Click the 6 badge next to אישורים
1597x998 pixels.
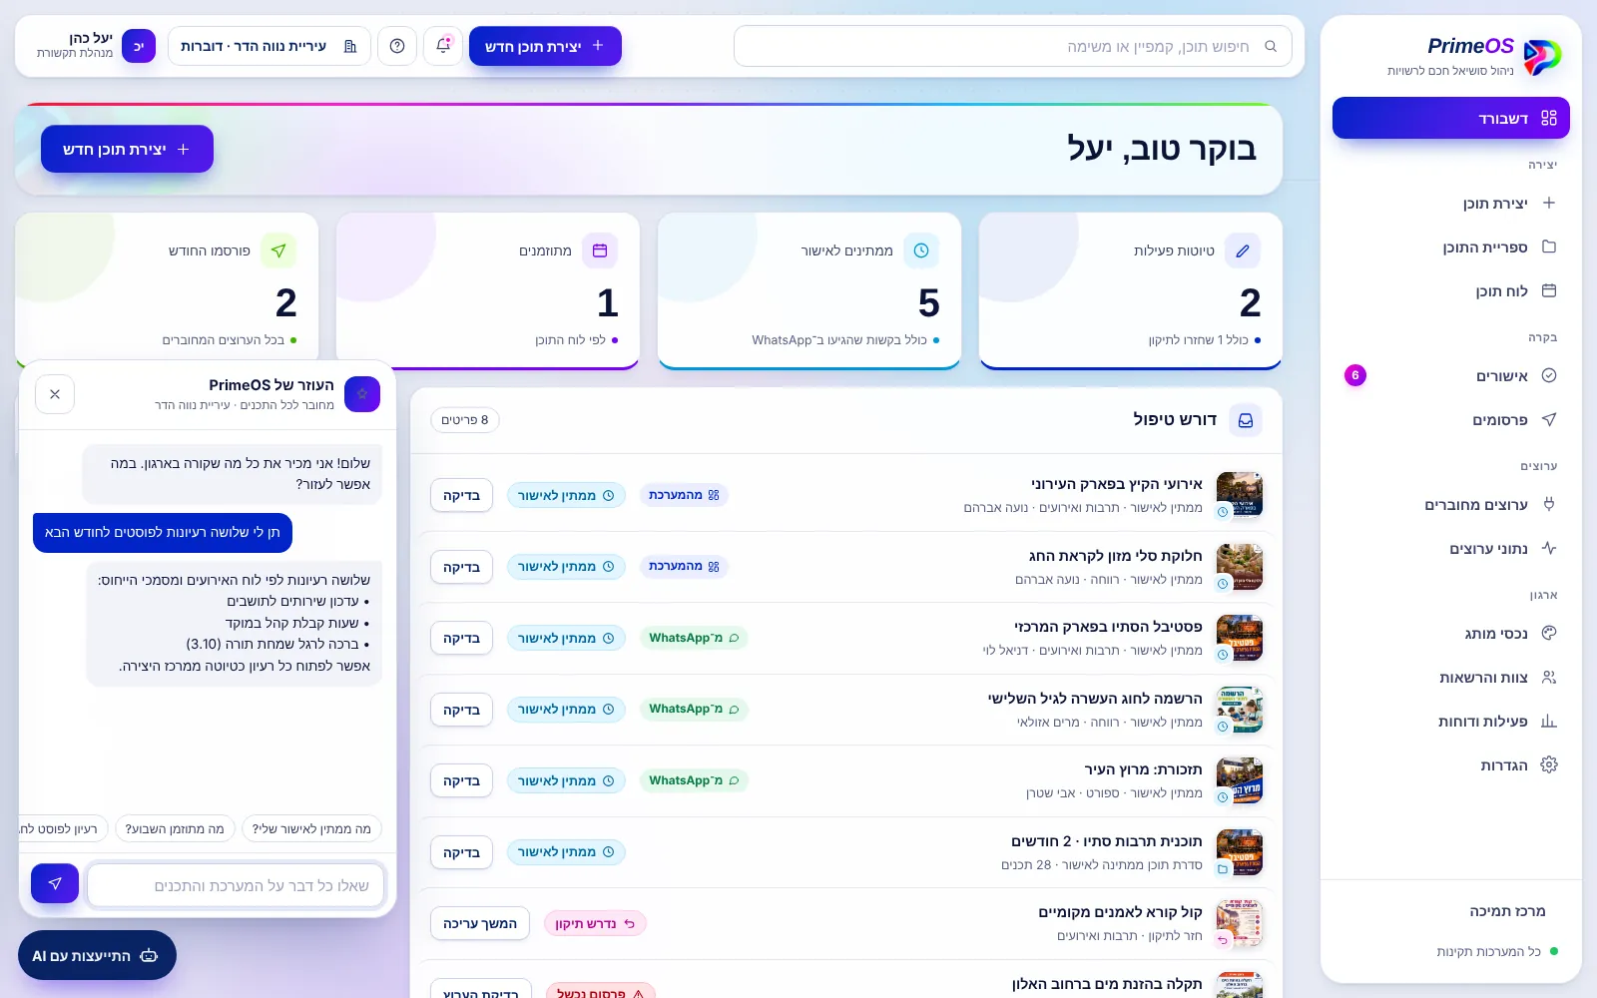(x=1355, y=375)
